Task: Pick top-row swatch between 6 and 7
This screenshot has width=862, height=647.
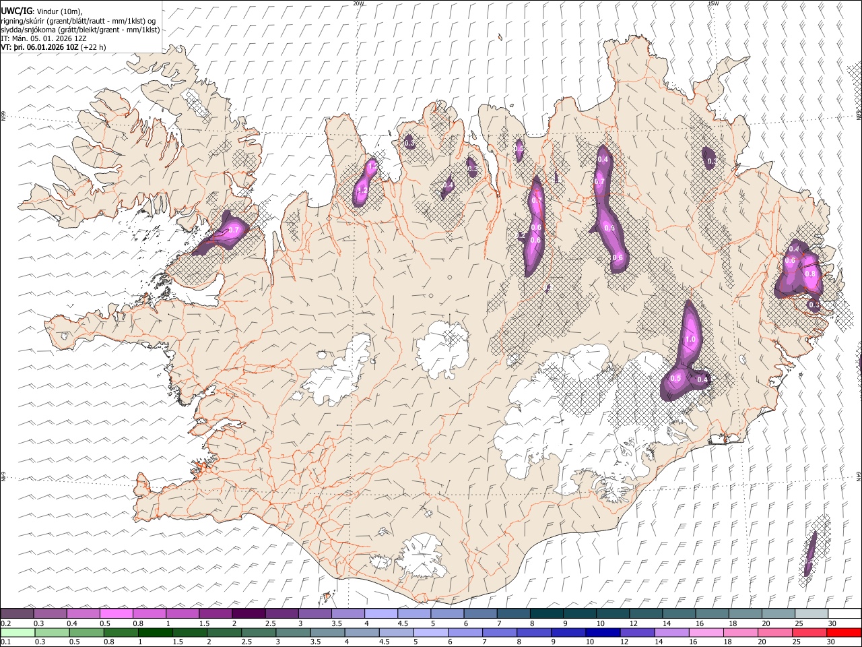Action: coord(480,614)
